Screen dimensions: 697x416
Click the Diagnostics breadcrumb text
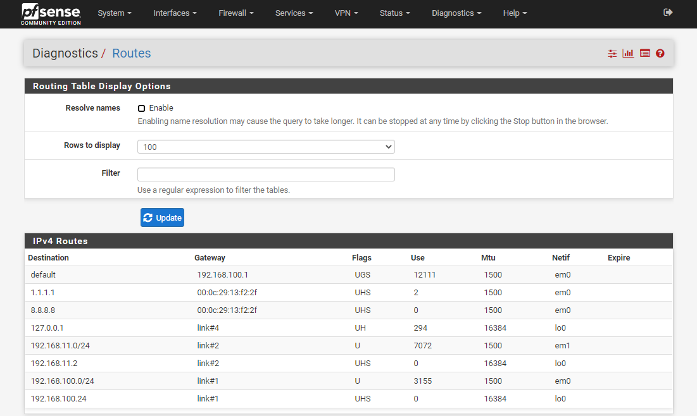[65, 53]
